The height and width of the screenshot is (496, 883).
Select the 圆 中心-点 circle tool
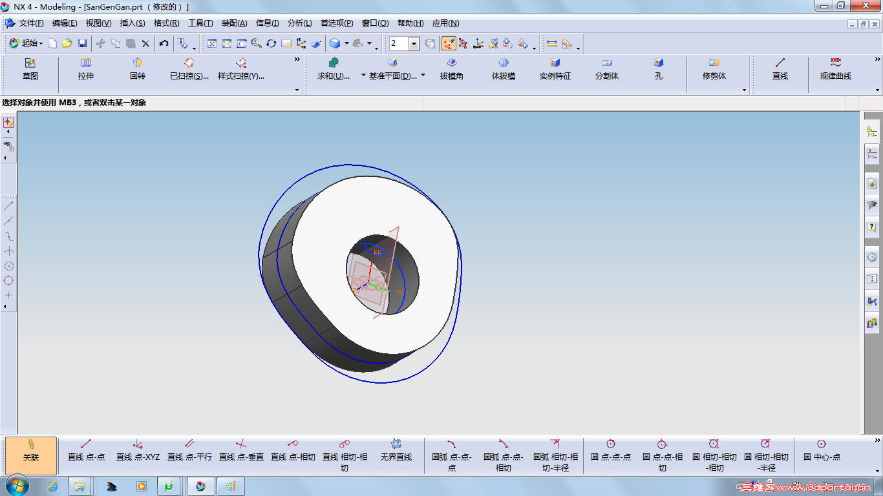pos(822,451)
